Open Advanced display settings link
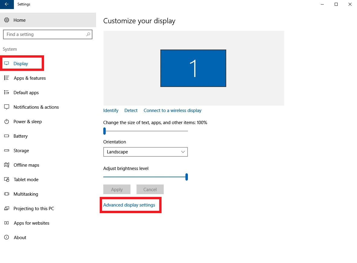Viewport: 357px width, 263px height. coord(129,205)
